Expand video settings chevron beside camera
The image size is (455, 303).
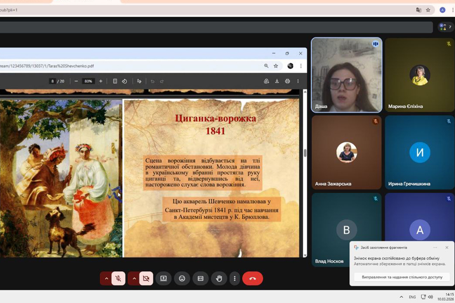pos(134,278)
